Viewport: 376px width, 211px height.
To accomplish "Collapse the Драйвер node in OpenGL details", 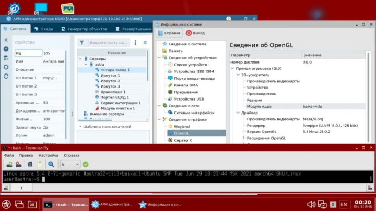I will coord(237,113).
